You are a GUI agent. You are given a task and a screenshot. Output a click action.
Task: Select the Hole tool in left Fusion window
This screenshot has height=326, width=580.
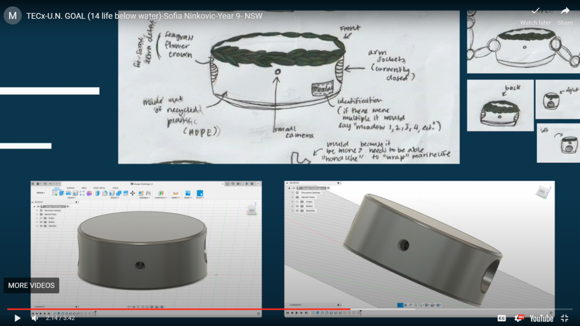coord(75,193)
